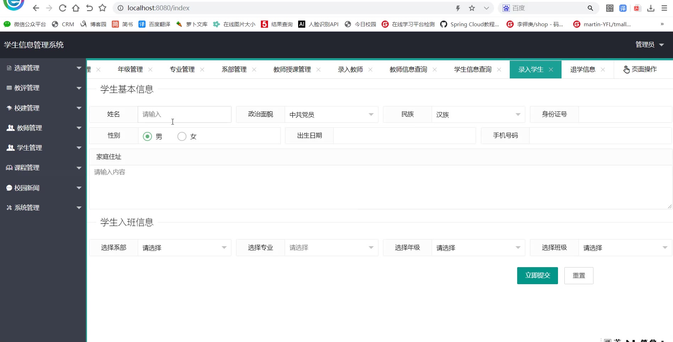Viewport: 673px width, 342px height.
Task: Open browser home page icon
Action: [76, 8]
